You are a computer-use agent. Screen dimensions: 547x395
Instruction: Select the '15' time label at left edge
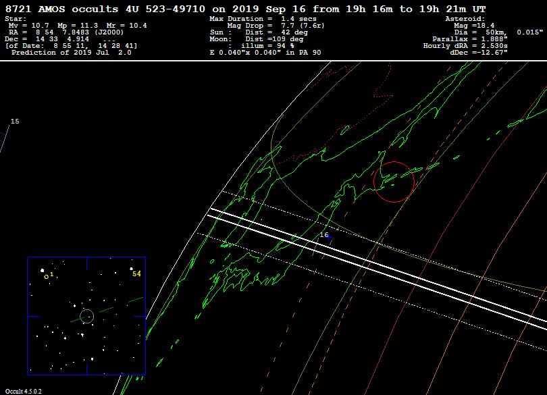click(x=15, y=122)
